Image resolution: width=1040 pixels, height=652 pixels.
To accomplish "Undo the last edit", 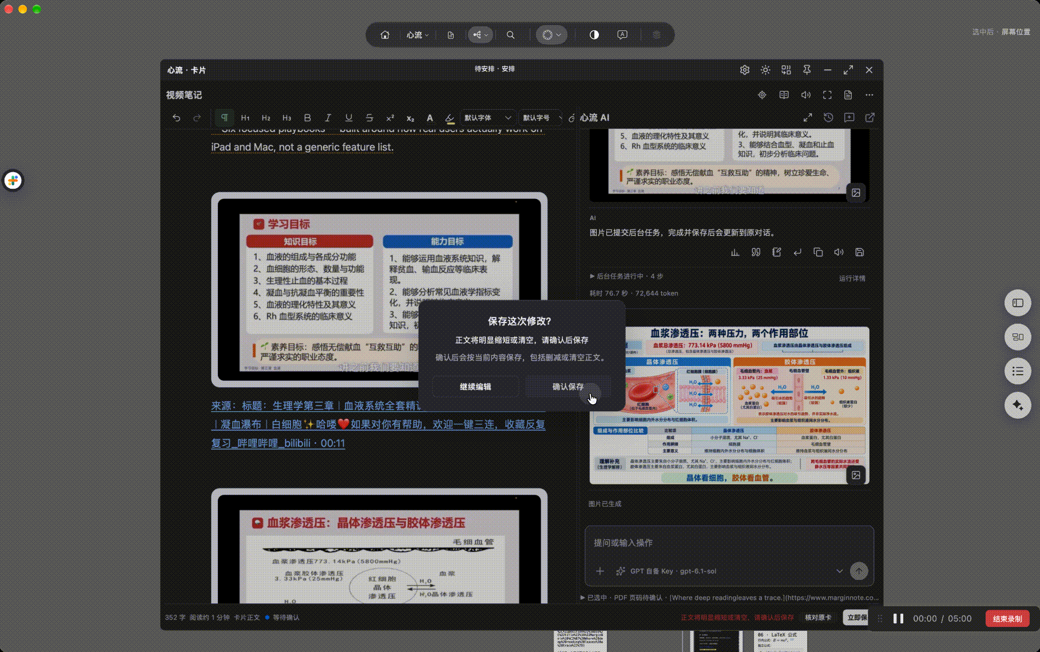I will (176, 118).
